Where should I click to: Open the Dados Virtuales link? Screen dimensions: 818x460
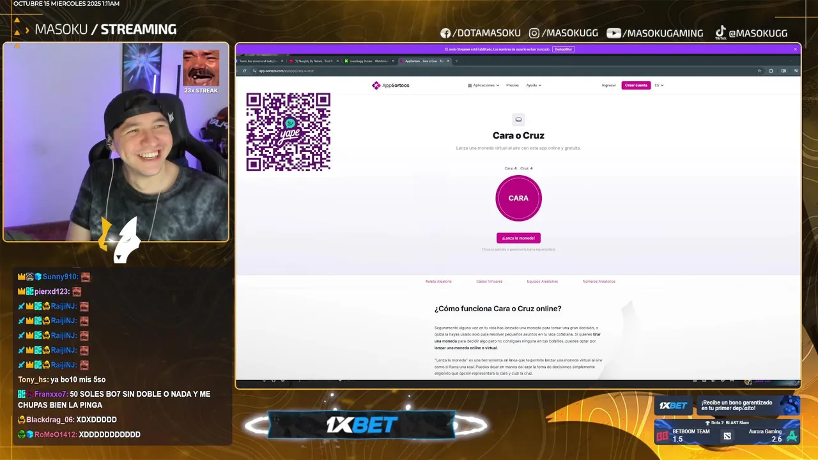(489, 281)
